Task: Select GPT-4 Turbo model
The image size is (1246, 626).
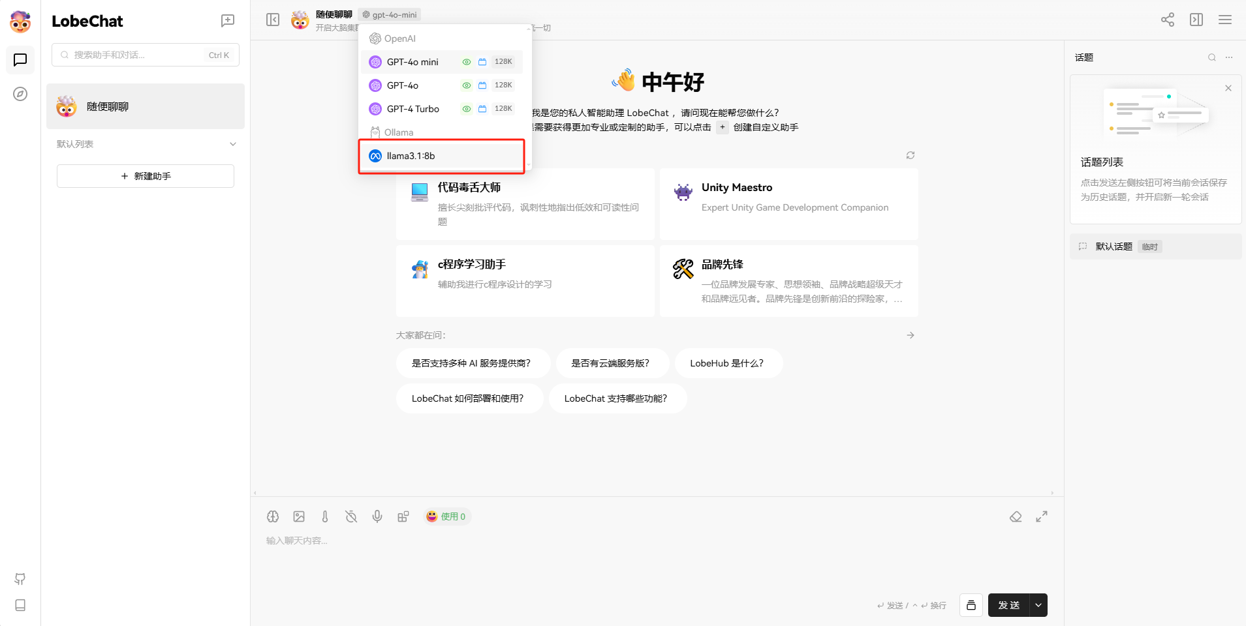Action: pyautogui.click(x=442, y=109)
